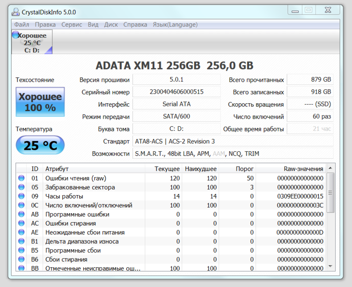Click firmware version field 5.0.1

click(x=176, y=80)
